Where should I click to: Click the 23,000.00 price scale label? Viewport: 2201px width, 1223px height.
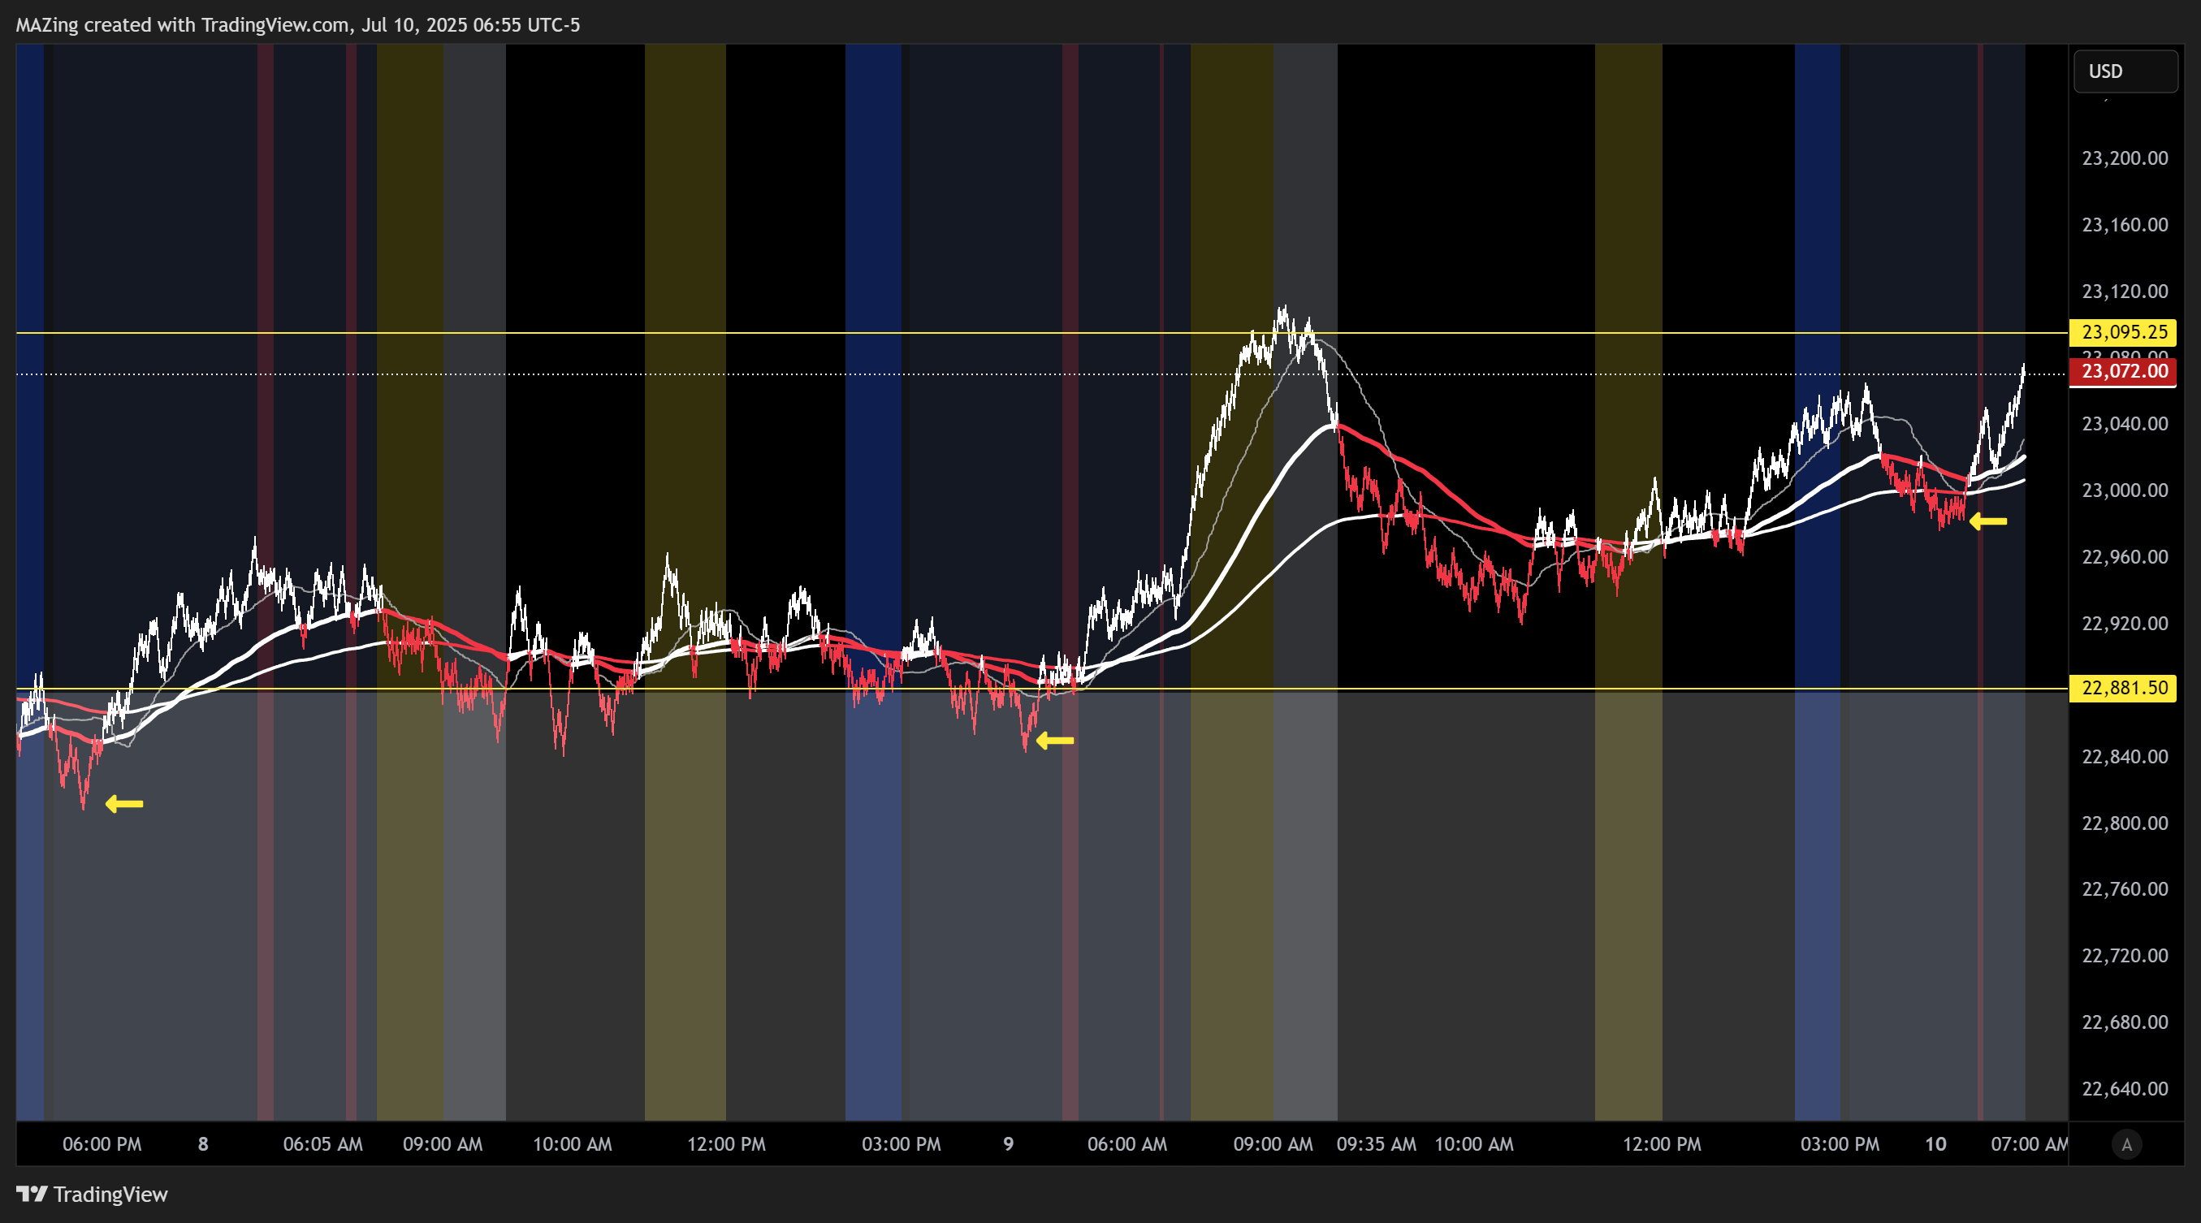click(x=2125, y=490)
